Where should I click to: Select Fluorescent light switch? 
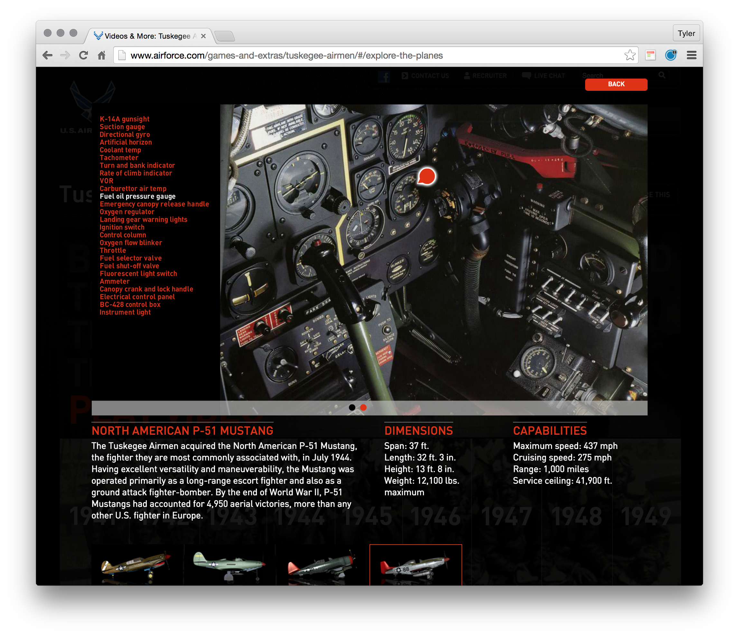(138, 274)
